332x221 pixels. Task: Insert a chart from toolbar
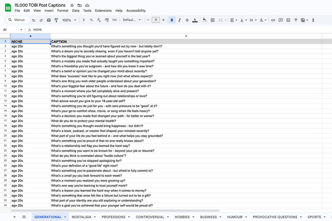(x=288, y=20)
